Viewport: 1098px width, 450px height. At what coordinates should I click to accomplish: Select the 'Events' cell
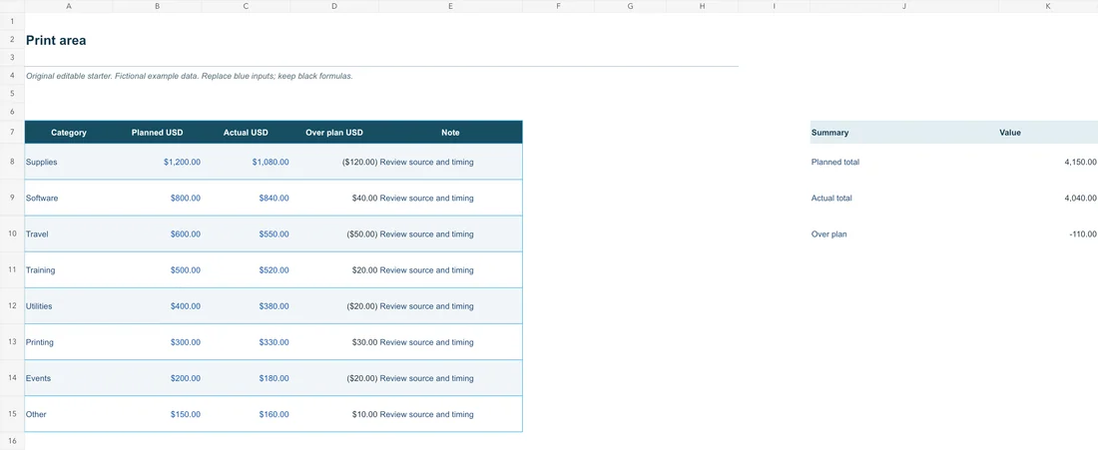point(69,378)
